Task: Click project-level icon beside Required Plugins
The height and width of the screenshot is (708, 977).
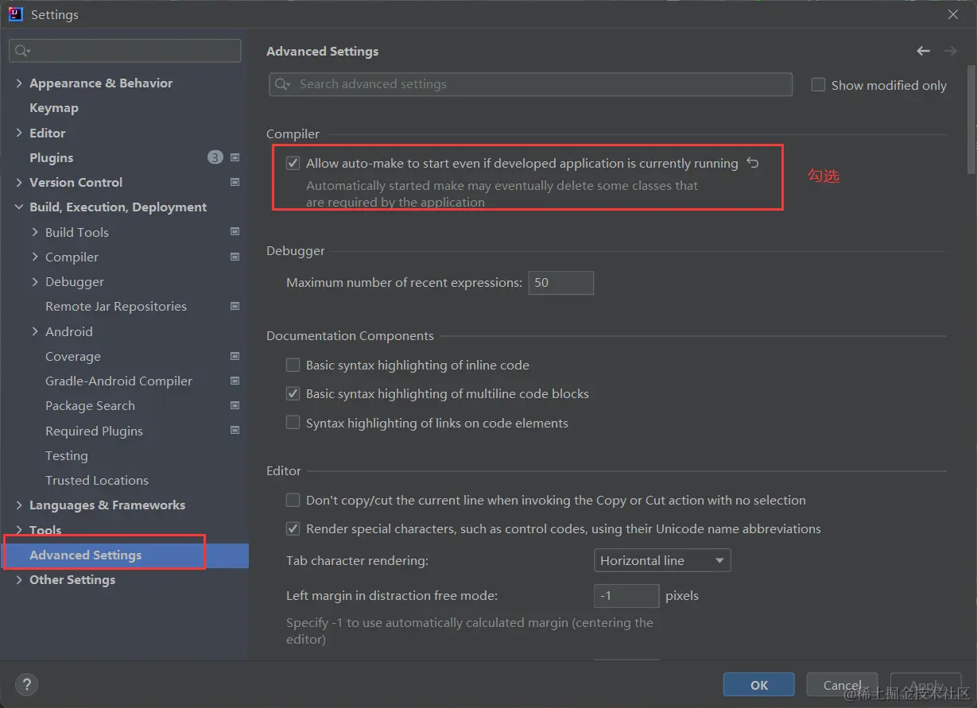Action: (x=235, y=431)
